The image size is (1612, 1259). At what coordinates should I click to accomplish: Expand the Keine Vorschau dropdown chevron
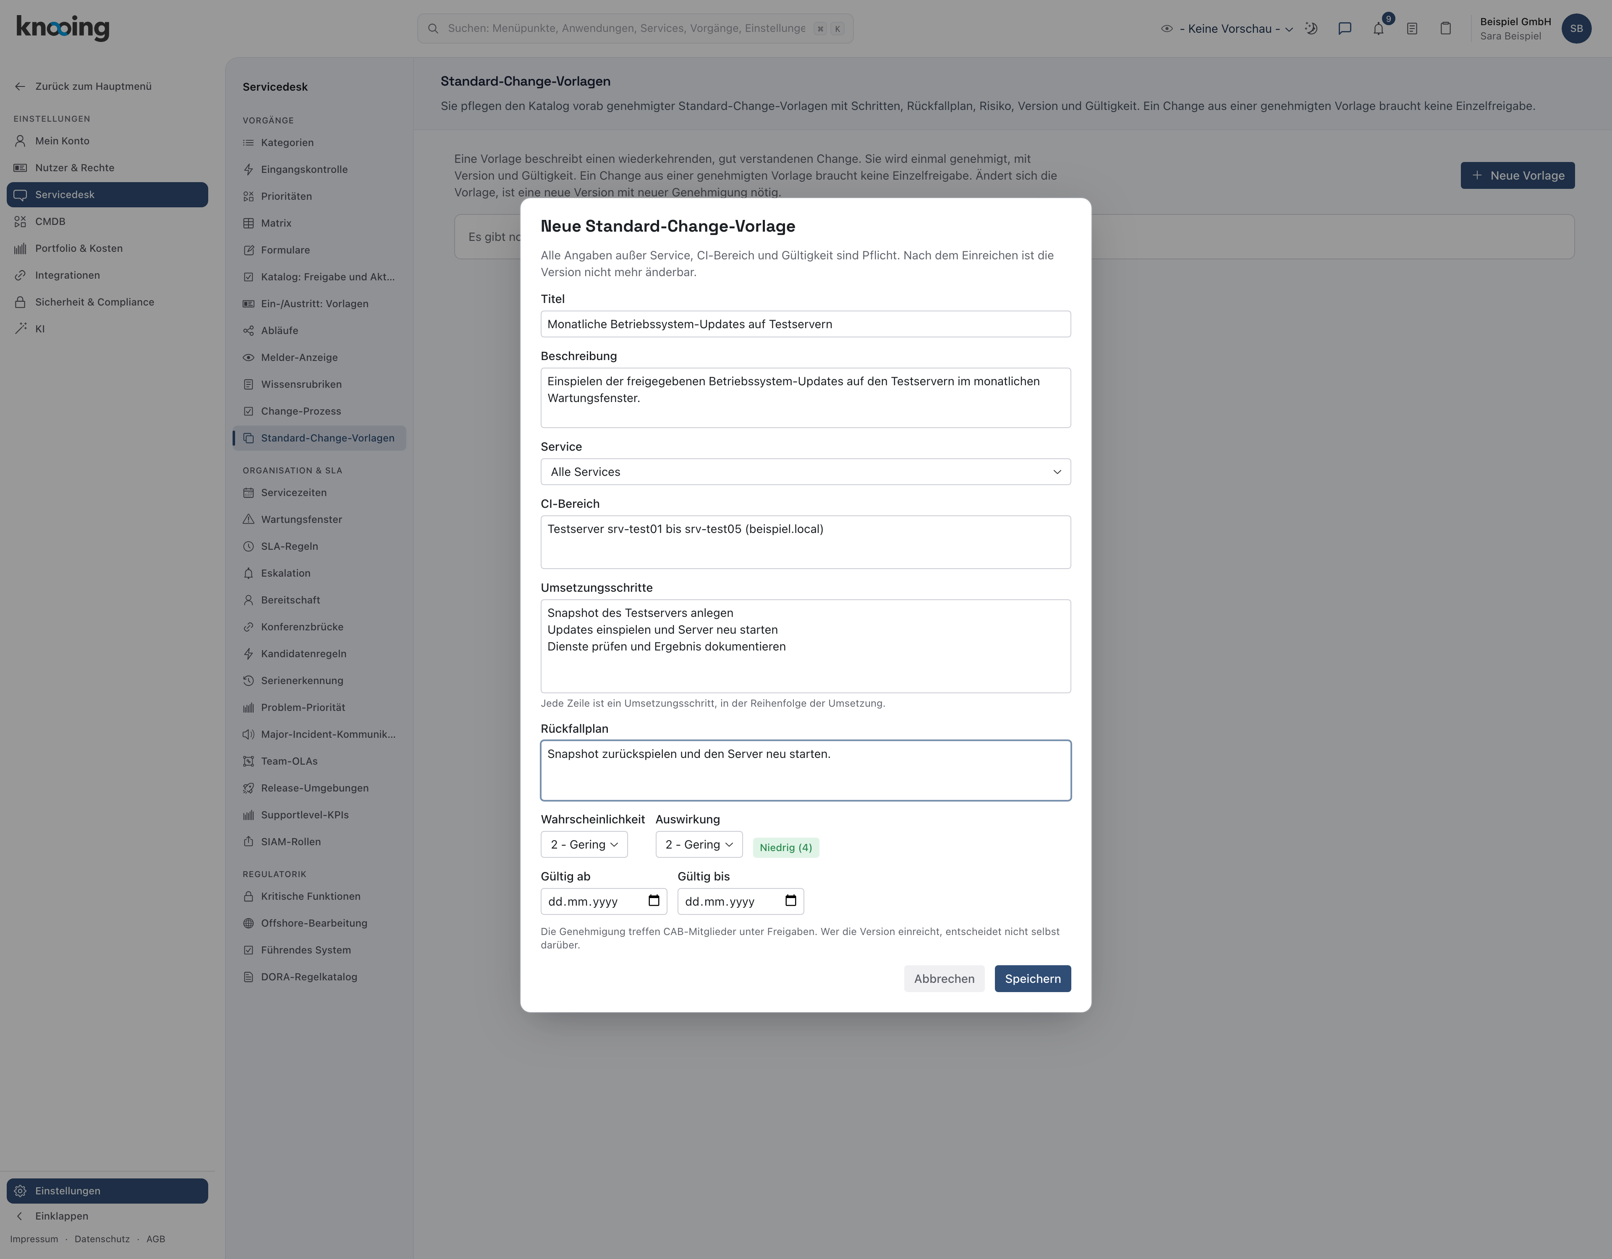click(1289, 29)
